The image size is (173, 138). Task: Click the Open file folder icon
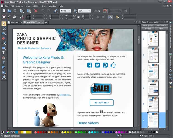coord(9,11)
